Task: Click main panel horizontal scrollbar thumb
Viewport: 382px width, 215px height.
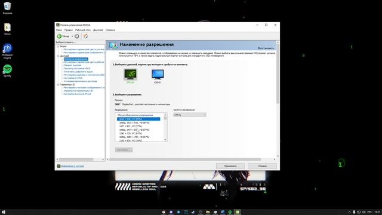Action: point(186,159)
